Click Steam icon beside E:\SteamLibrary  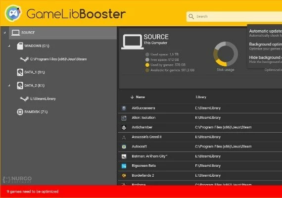24,99
